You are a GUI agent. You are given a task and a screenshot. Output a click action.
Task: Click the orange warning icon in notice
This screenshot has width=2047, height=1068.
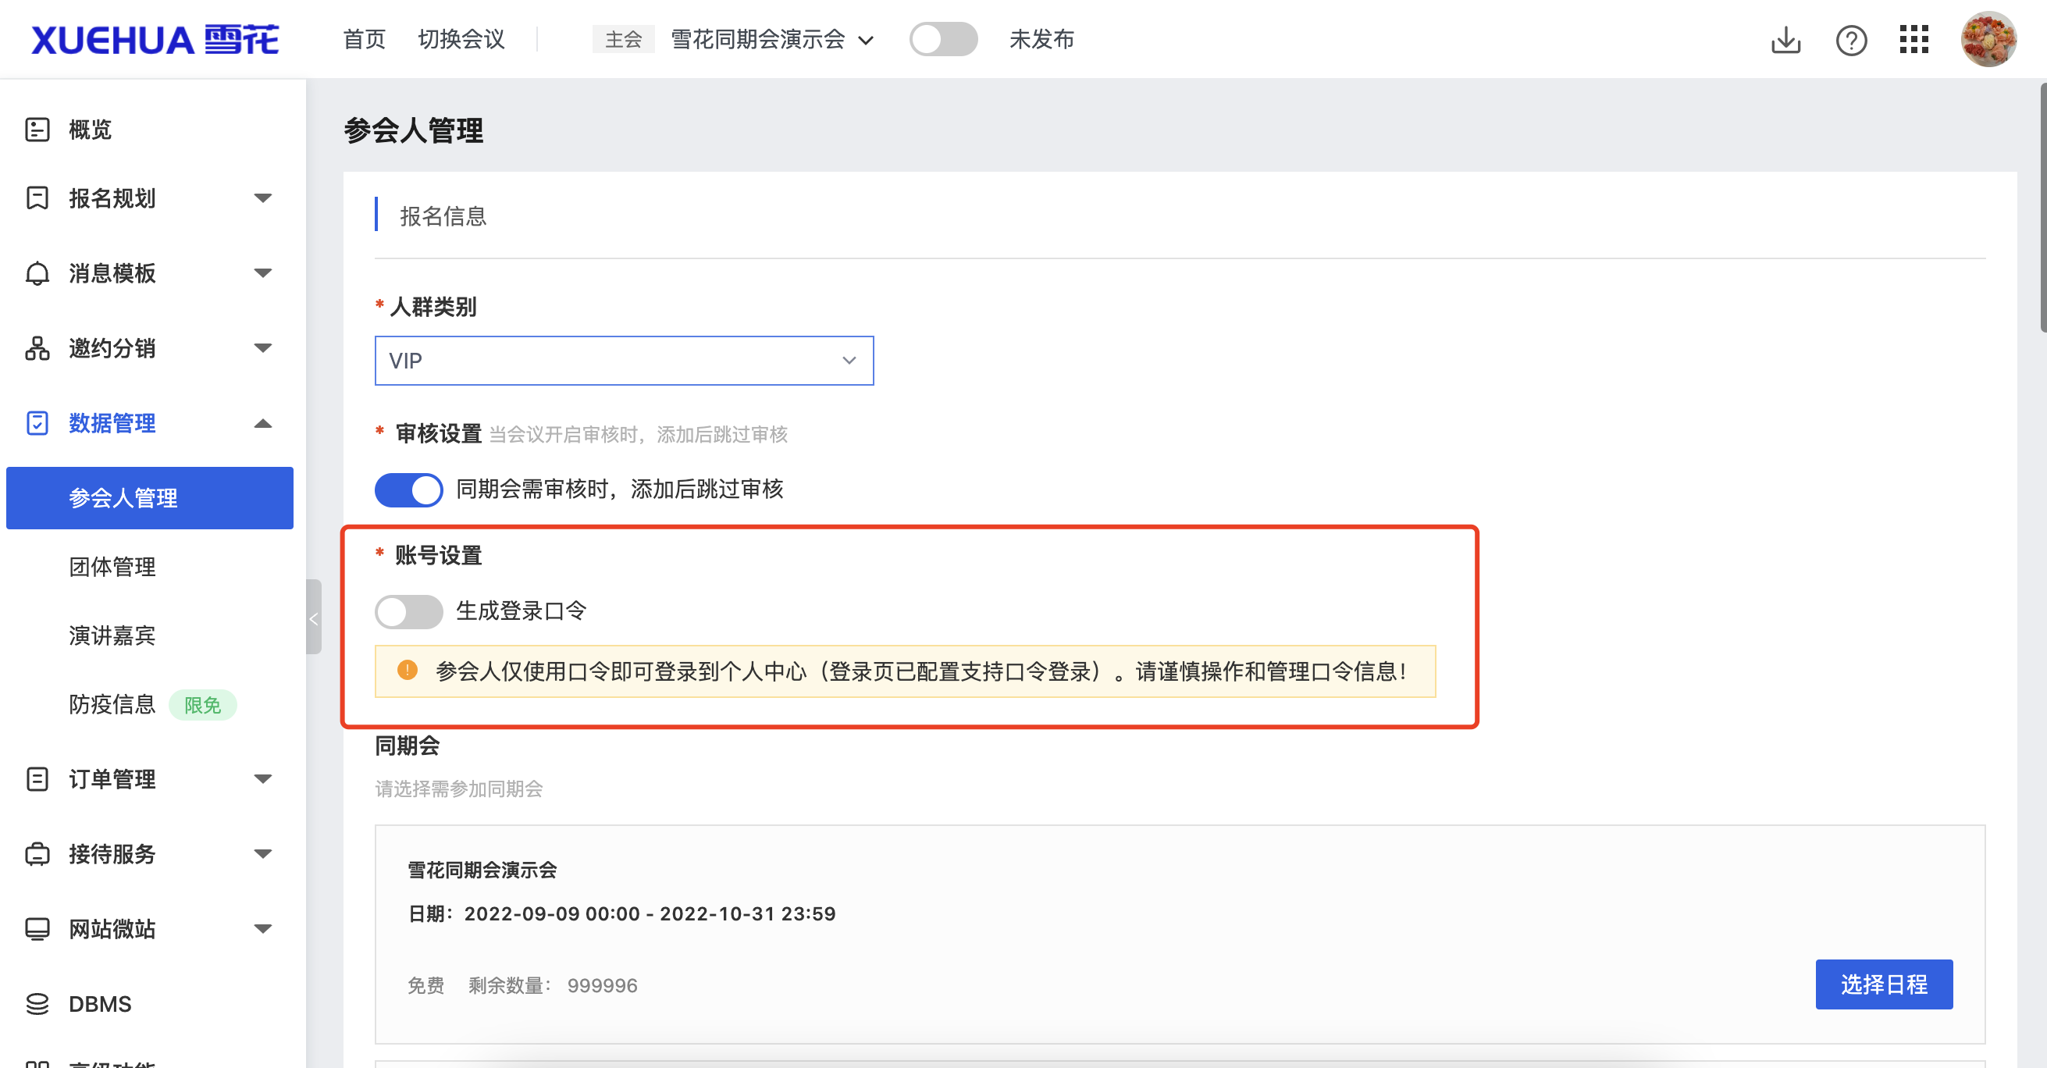coord(407,671)
